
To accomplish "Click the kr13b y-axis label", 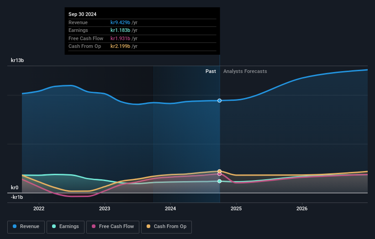I will pos(17,60).
